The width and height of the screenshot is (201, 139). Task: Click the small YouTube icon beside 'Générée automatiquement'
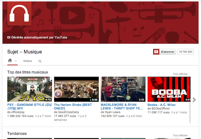tap(9, 38)
